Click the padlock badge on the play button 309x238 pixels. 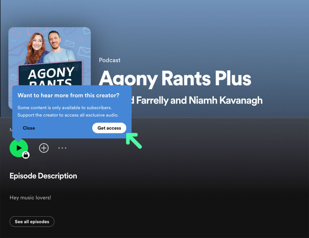26,155
